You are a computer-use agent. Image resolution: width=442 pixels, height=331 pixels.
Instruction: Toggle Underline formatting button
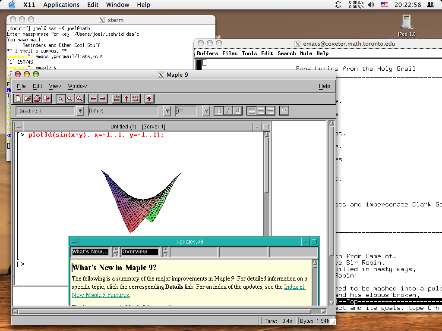tap(237, 111)
